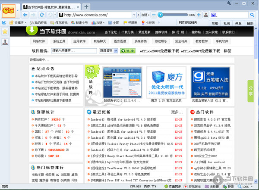Screen dimensions: 259x190
Task: Open the 加速 dropdown in bookmarks bar
Action: tap(98, 22)
